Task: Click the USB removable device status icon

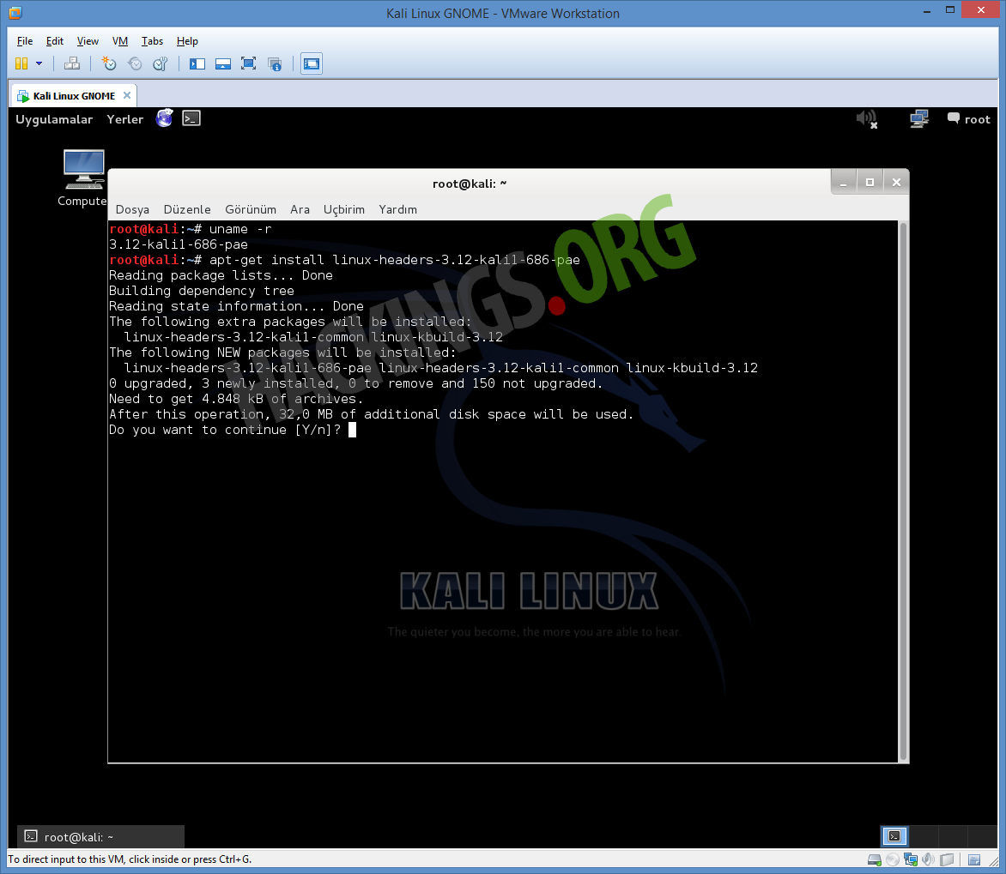Action: [947, 860]
